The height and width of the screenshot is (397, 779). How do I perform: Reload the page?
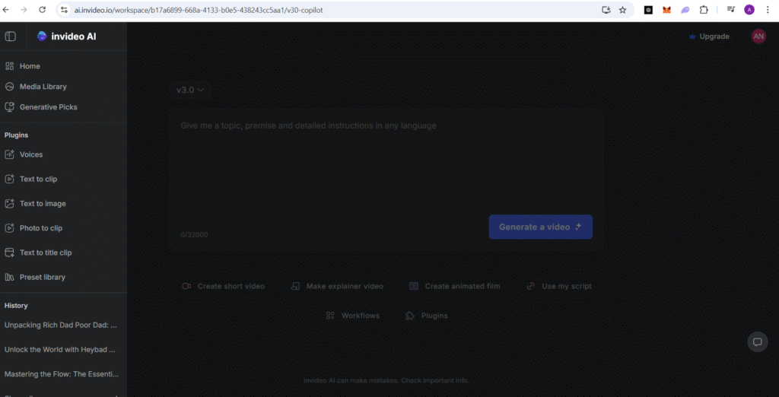coord(43,10)
